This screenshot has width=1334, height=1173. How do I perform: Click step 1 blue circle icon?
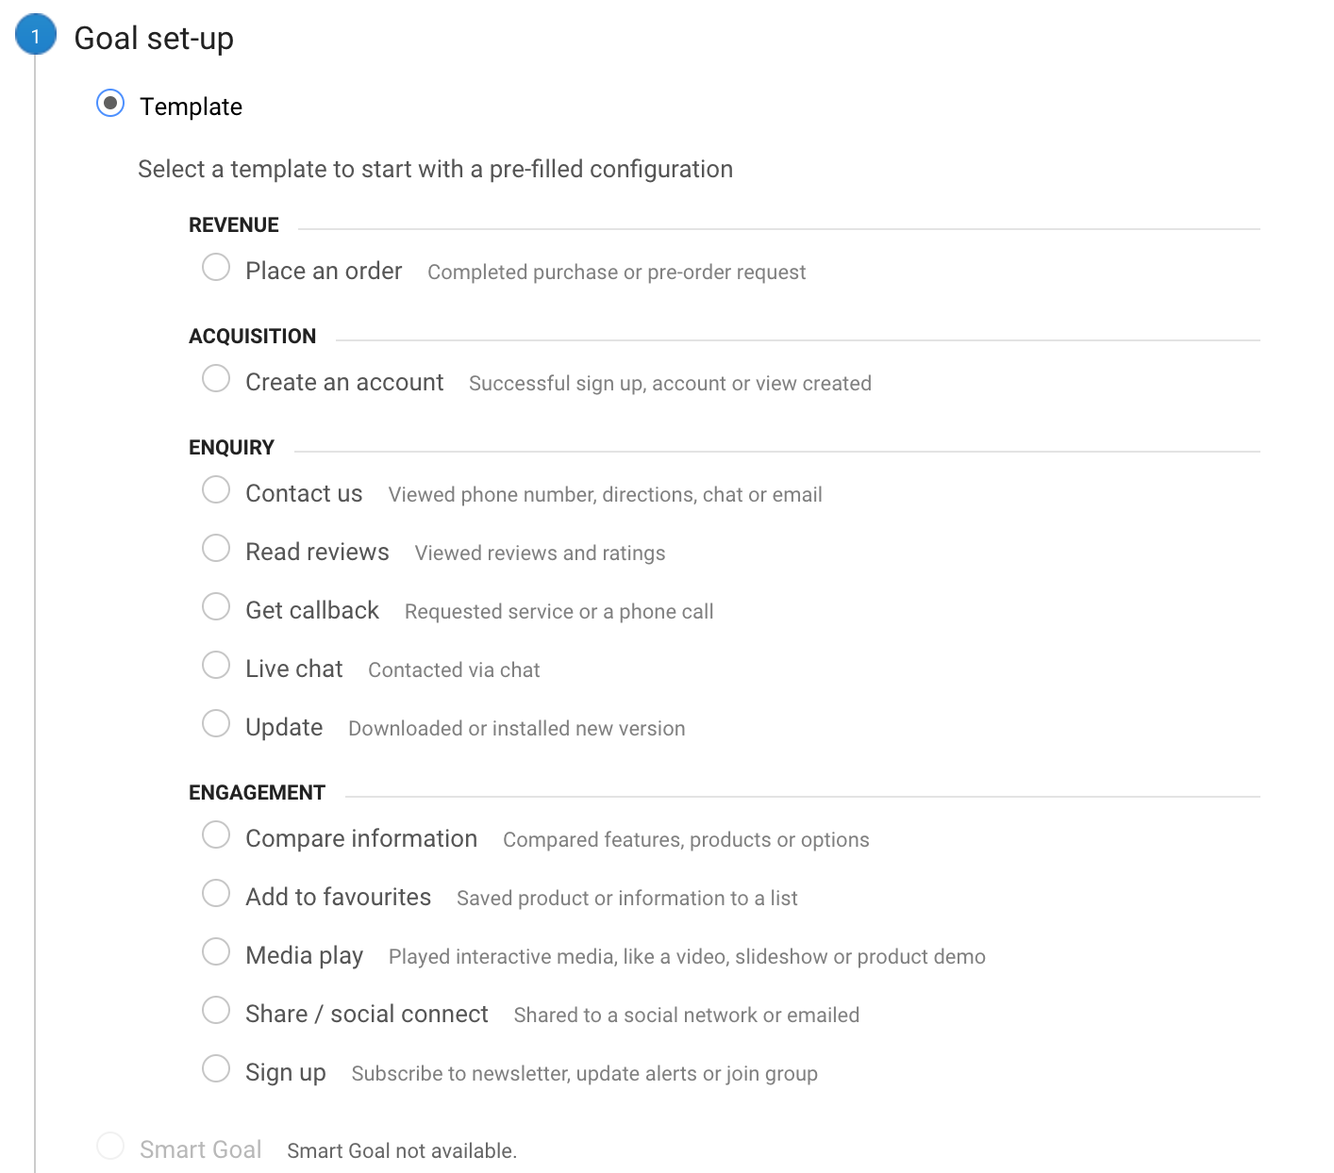(x=36, y=37)
